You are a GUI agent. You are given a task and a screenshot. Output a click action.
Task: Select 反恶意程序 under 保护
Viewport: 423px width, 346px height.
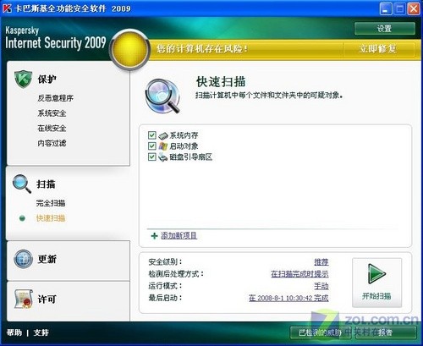point(55,98)
